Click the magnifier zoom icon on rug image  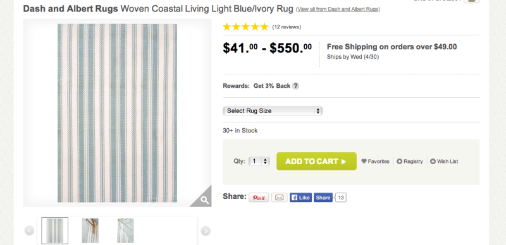(x=204, y=200)
